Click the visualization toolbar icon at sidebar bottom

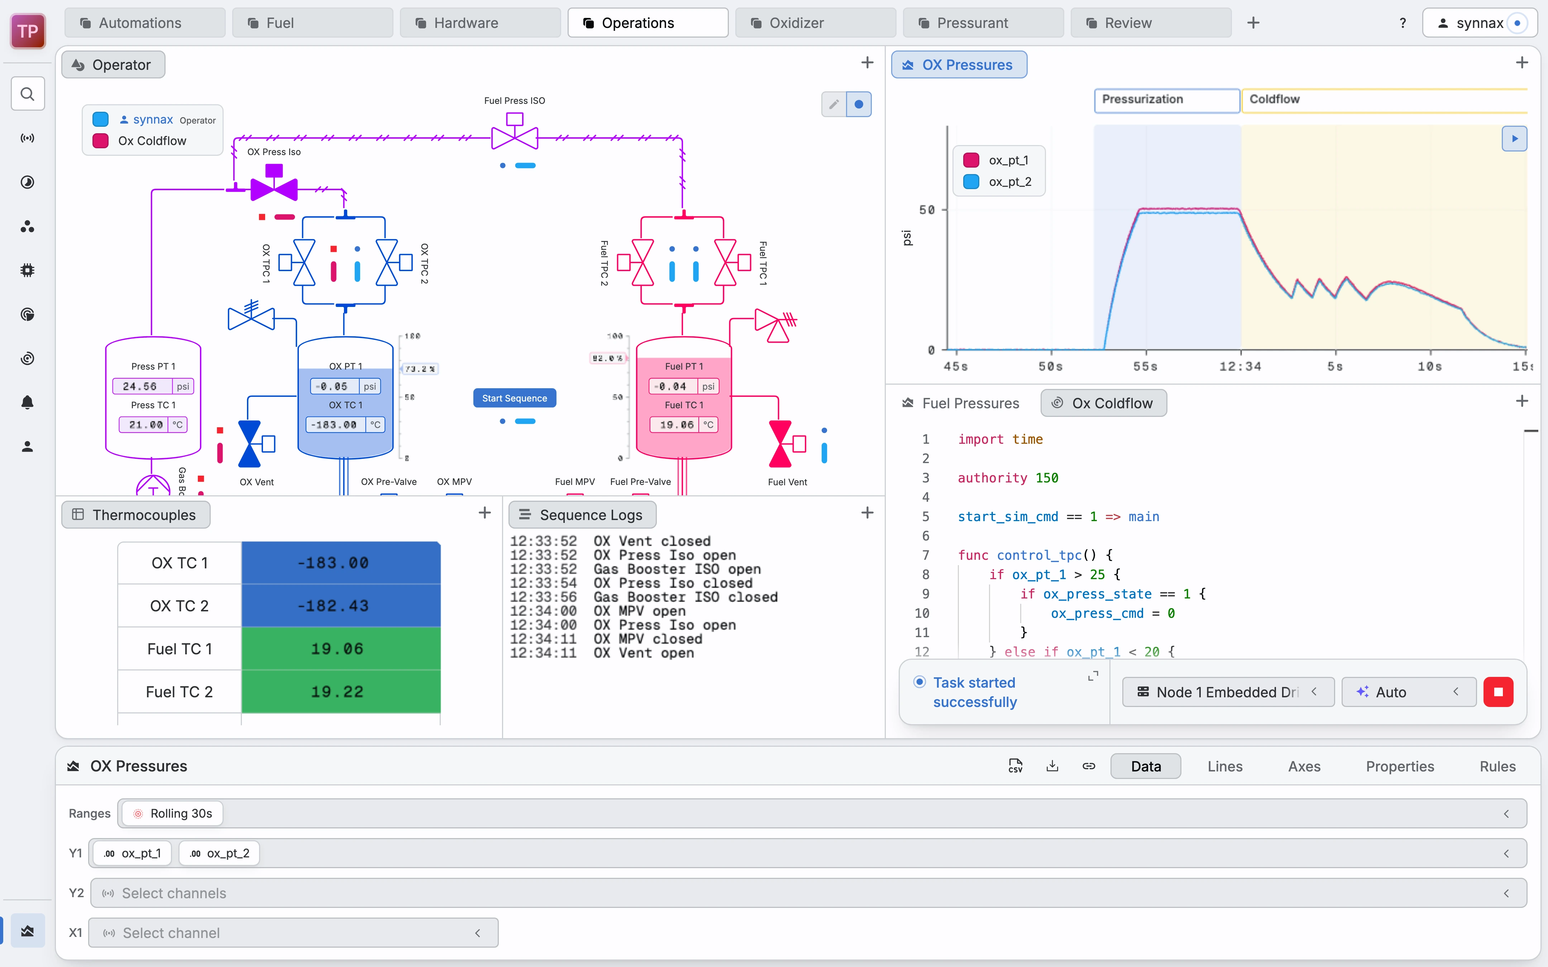tap(28, 930)
